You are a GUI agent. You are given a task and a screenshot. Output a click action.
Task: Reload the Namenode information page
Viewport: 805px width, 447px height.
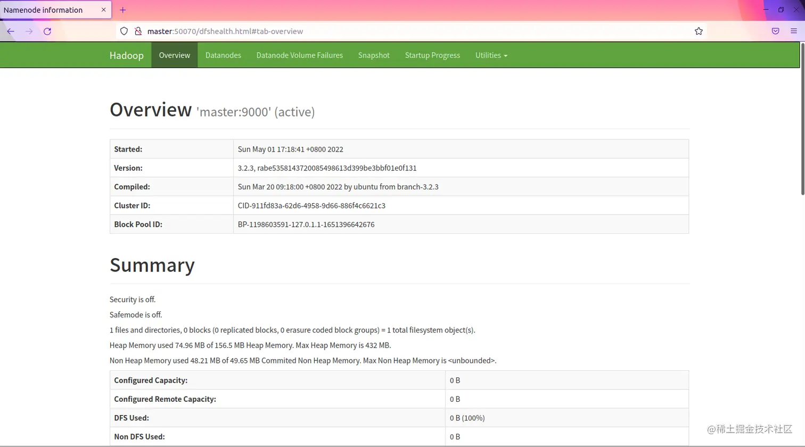[47, 31]
